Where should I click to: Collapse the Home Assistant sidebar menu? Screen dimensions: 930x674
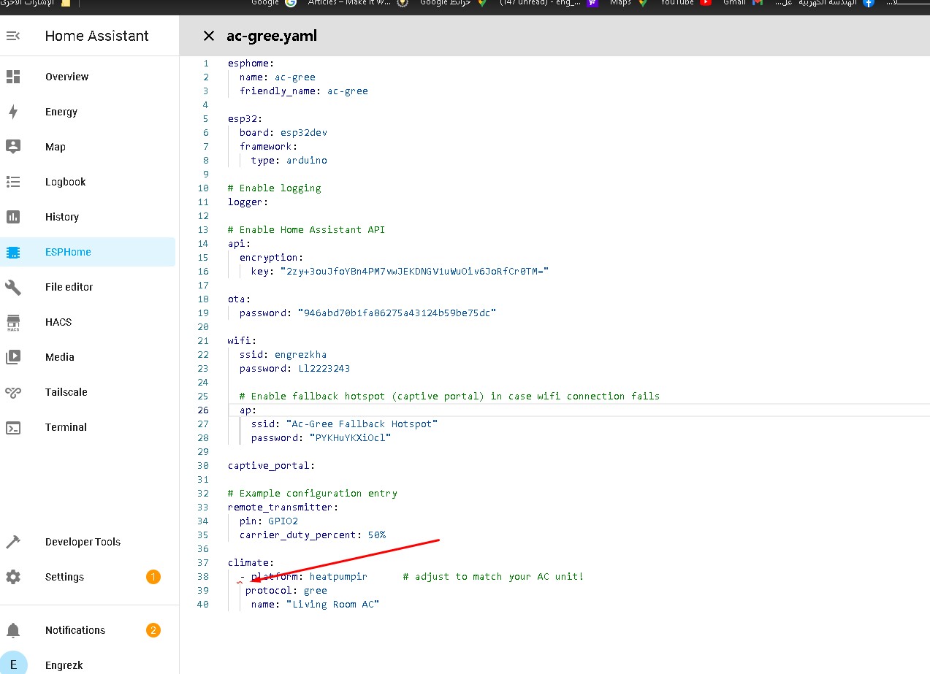13,36
